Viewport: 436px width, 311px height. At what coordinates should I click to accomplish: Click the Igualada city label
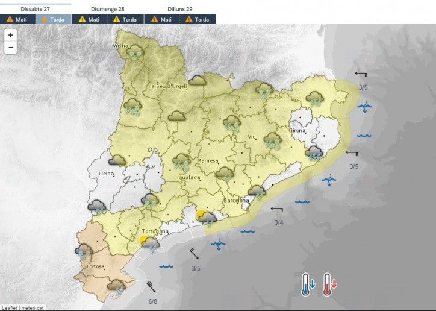[189, 177]
